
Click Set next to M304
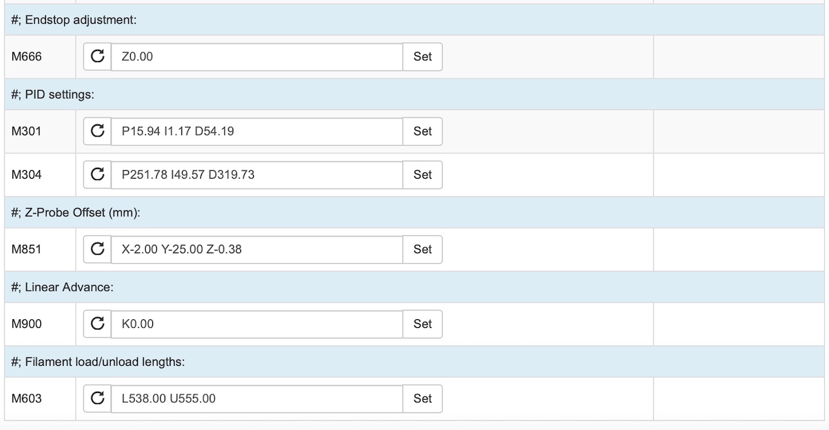coord(422,175)
